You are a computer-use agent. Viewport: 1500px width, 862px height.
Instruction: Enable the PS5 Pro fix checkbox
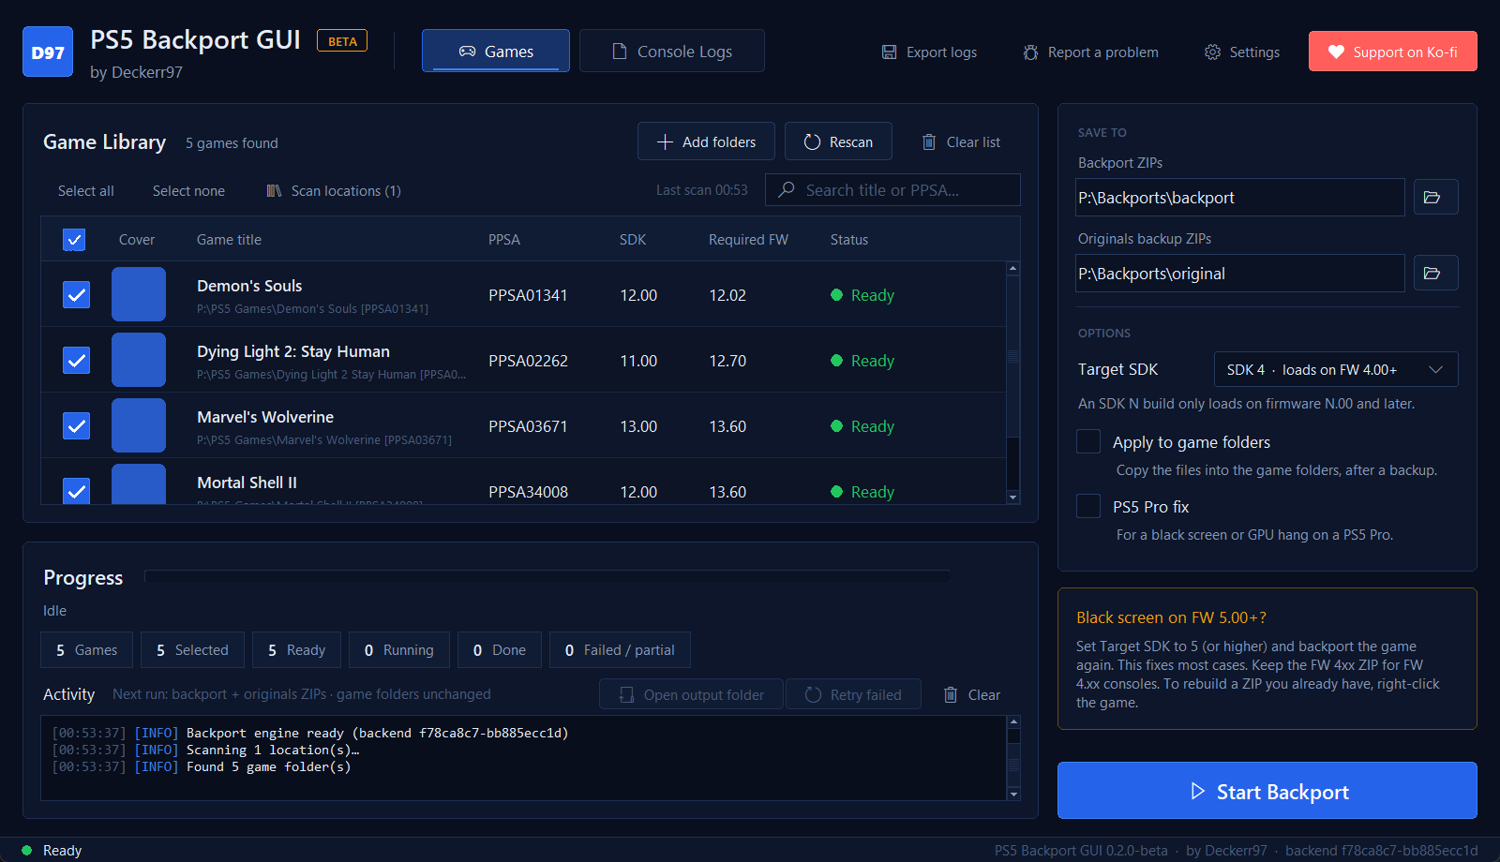click(x=1088, y=506)
